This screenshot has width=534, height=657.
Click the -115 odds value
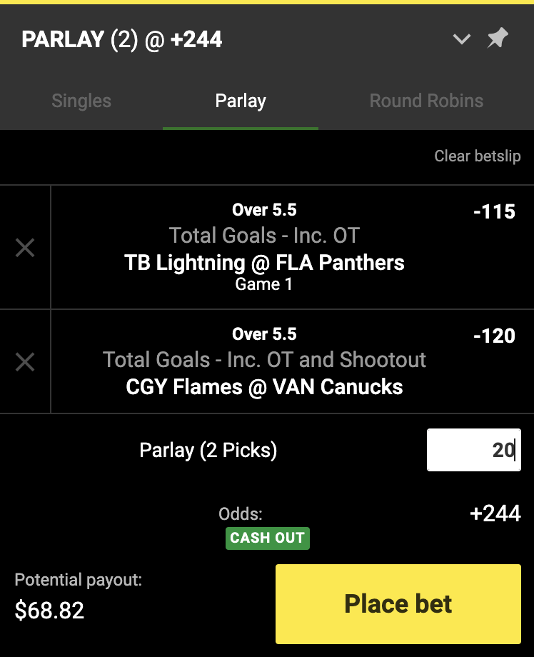494,211
